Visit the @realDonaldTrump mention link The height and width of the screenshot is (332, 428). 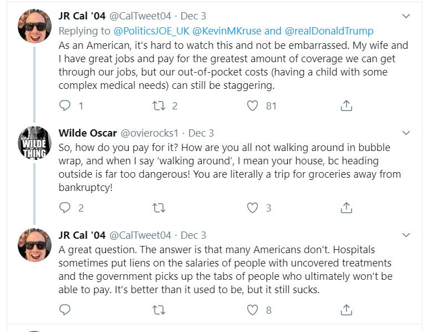click(329, 31)
